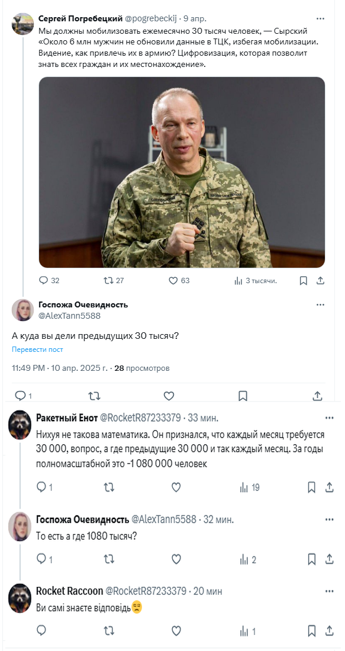Bookmark Сергей Погребецкий's post

[x=303, y=281]
